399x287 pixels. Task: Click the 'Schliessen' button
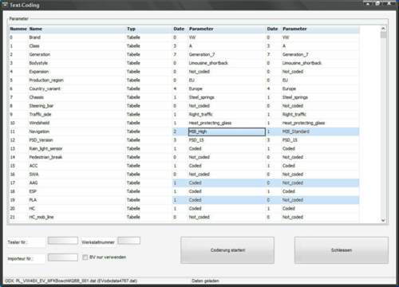click(x=342, y=250)
